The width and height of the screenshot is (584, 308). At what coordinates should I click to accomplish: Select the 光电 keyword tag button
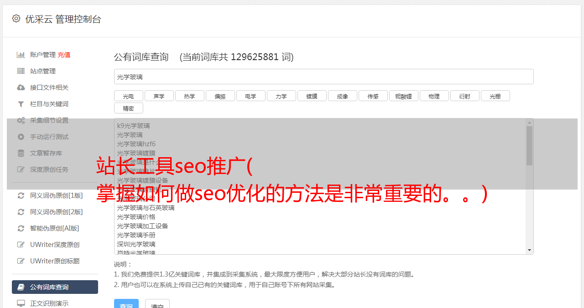tap(129, 96)
